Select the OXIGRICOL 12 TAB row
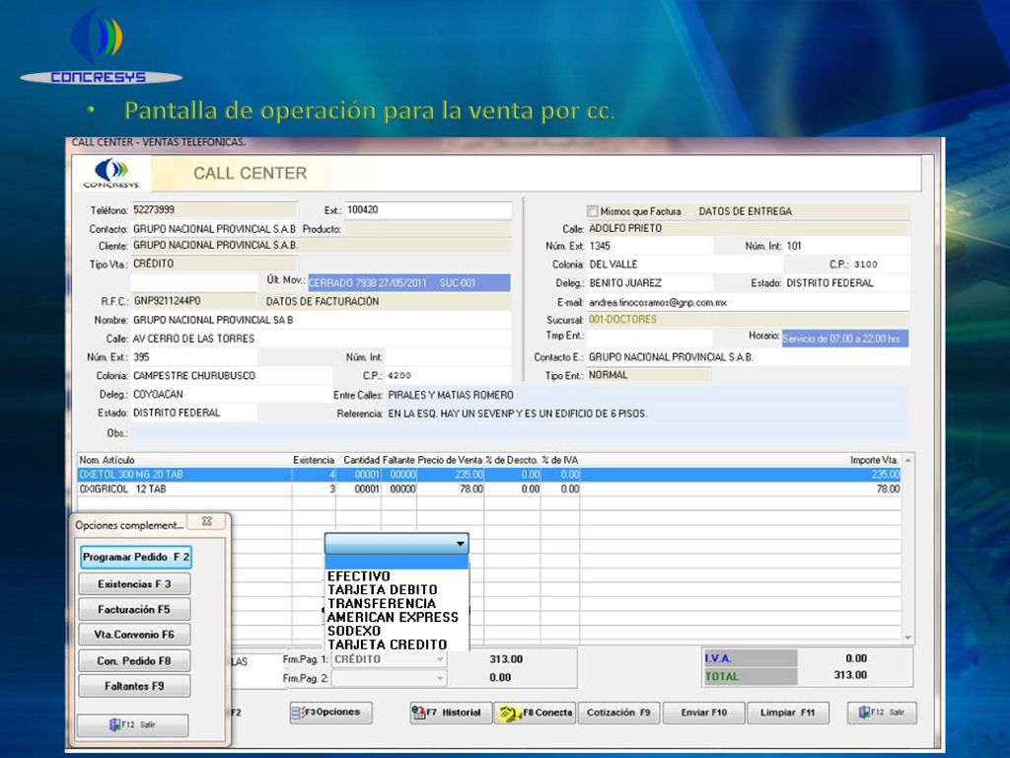Viewport: 1010px width, 758px height. [489, 490]
